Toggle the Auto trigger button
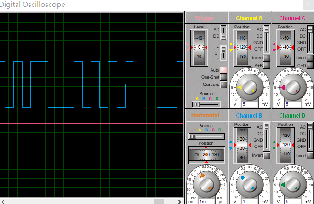The width and height of the screenshot is (314, 204). [x=223, y=70]
